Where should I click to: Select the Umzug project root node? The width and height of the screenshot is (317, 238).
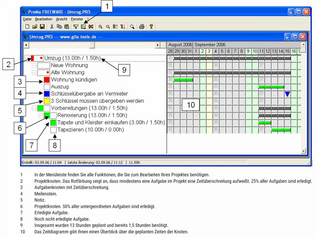coord(66,58)
